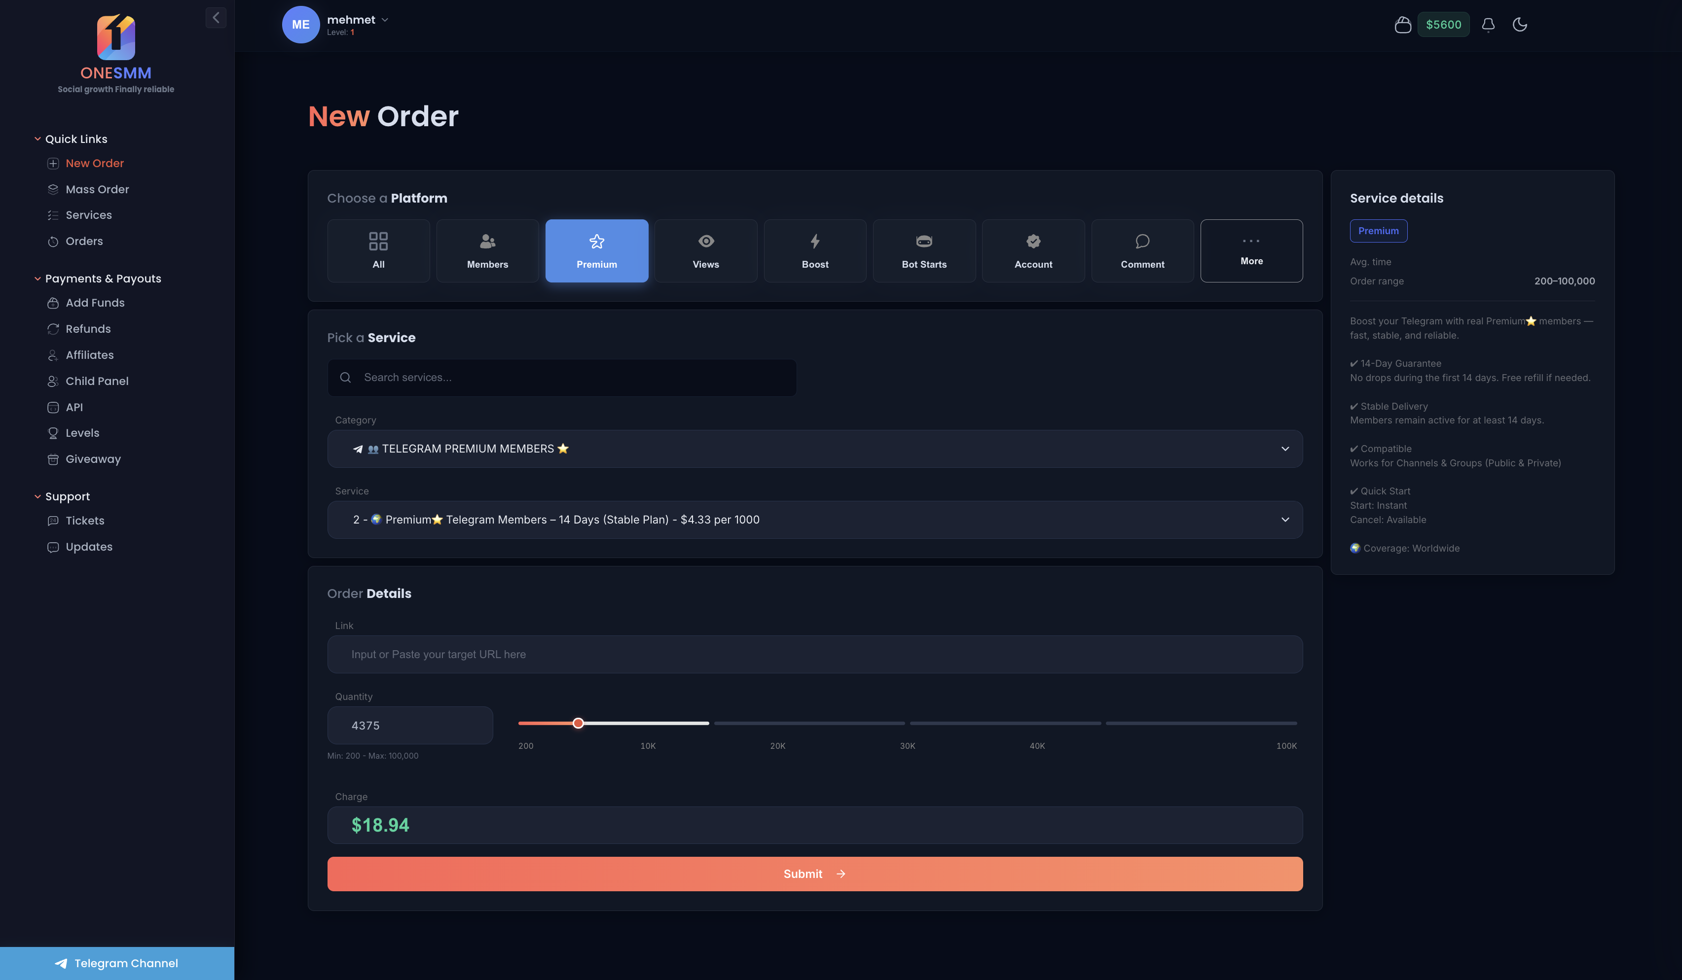
Task: Click the Mass Order layers icon
Action: (53, 189)
